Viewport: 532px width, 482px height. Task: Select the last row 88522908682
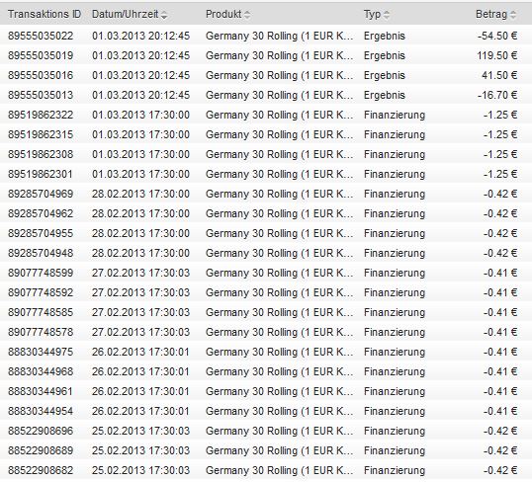tap(266, 470)
